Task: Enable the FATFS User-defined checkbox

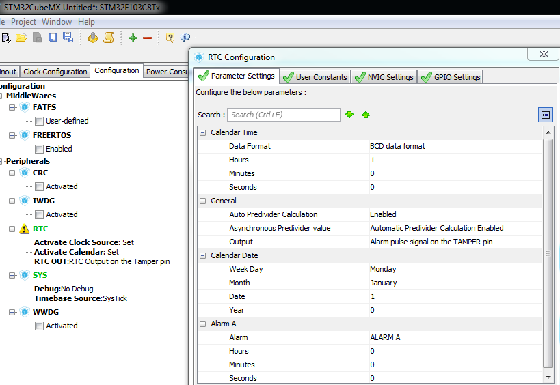Action: pyautogui.click(x=39, y=122)
